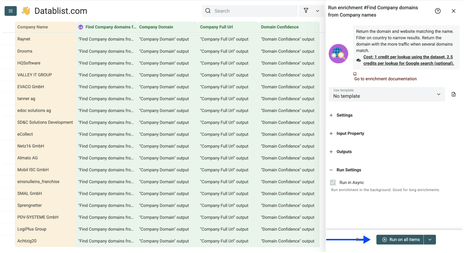The height and width of the screenshot is (253, 466).
Task: Click the search magnifier icon
Action: [x=208, y=11]
